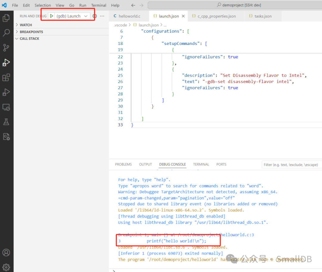Screen dimensions: 322x272
Task: Click the '[Inferior 1 (process 69073) exited normally]' line
Action: click(x=171, y=253)
